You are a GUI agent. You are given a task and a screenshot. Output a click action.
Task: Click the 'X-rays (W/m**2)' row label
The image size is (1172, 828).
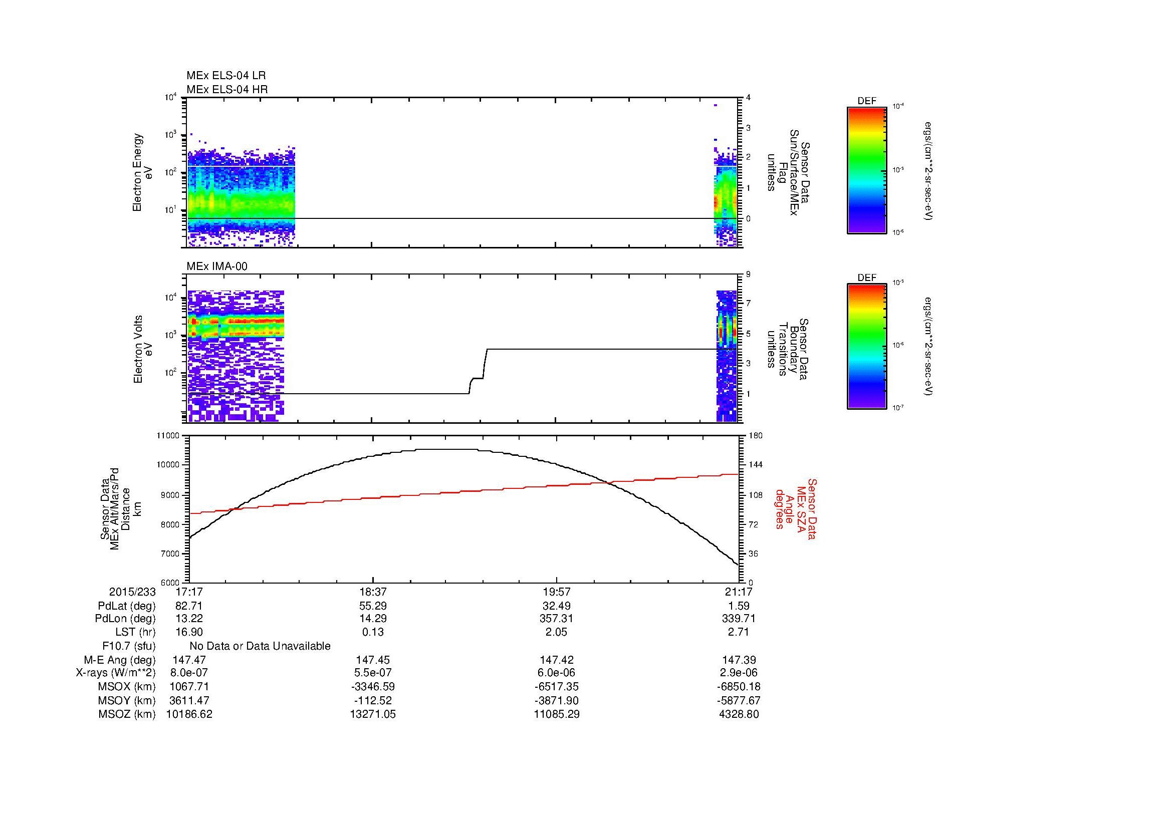tap(116, 673)
